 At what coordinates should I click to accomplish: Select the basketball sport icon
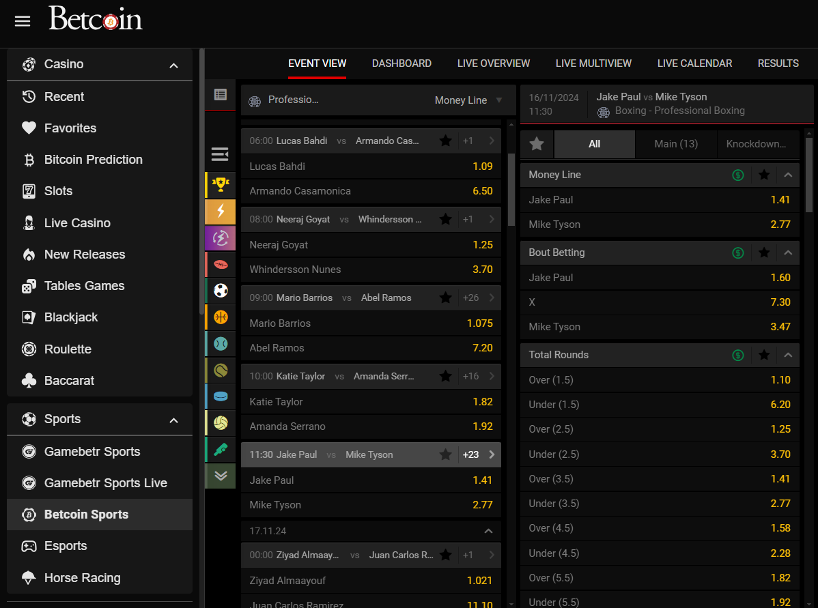click(x=221, y=317)
